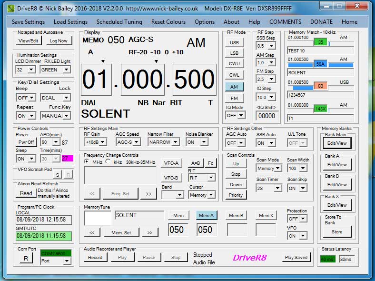
Task: Open the Noise Blanker dropdown
Action: point(204,142)
